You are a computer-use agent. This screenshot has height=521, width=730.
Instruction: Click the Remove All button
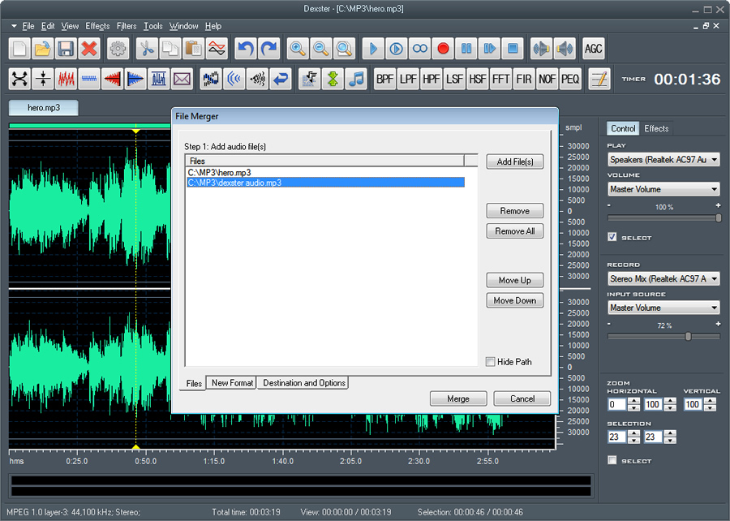tap(514, 230)
